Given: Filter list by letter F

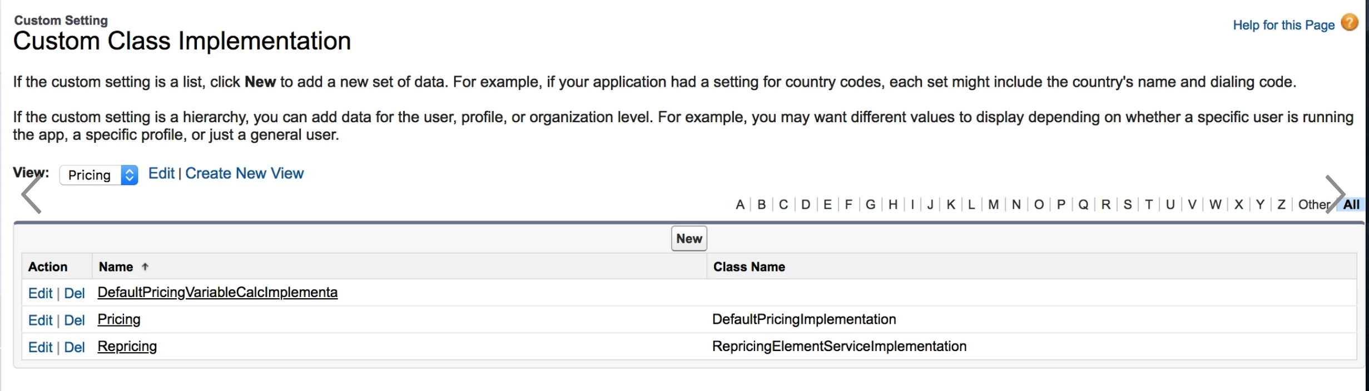Looking at the screenshot, I should tap(849, 204).
